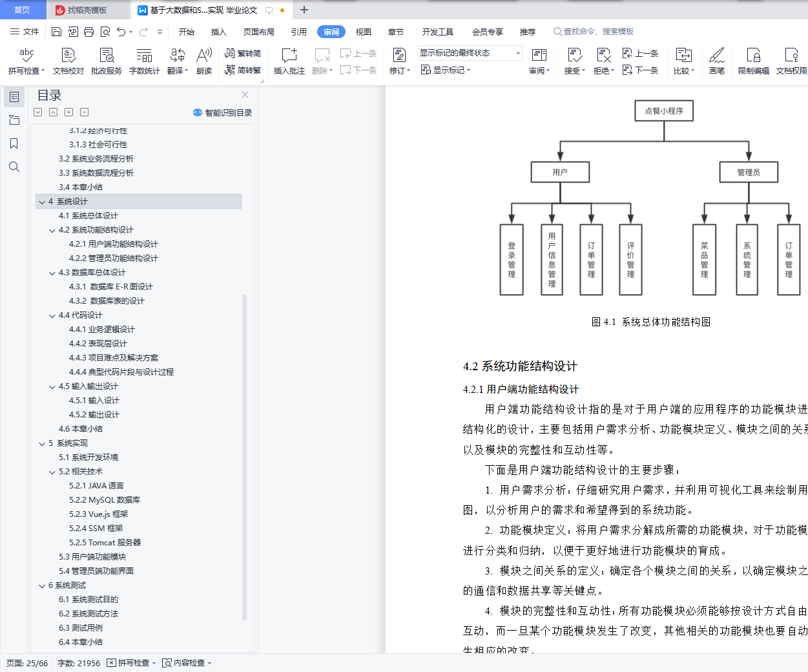This screenshot has height=672, width=808.
Task: Close the 目录 outline panel
Action: pyautogui.click(x=245, y=94)
